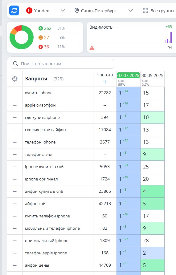This screenshot has height=275, width=176.
Task: Click the purple visibility bar chart
Action: [168, 37]
